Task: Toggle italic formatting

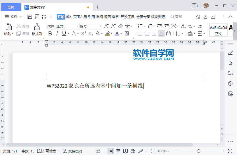Action: [57, 33]
